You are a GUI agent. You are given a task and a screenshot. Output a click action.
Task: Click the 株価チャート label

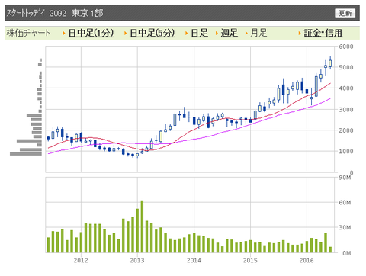coord(28,33)
